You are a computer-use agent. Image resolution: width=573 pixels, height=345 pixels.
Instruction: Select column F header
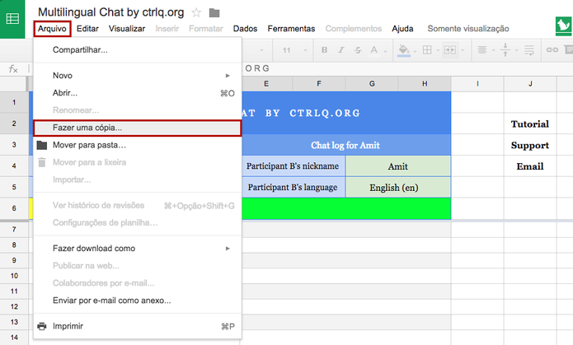click(x=319, y=84)
